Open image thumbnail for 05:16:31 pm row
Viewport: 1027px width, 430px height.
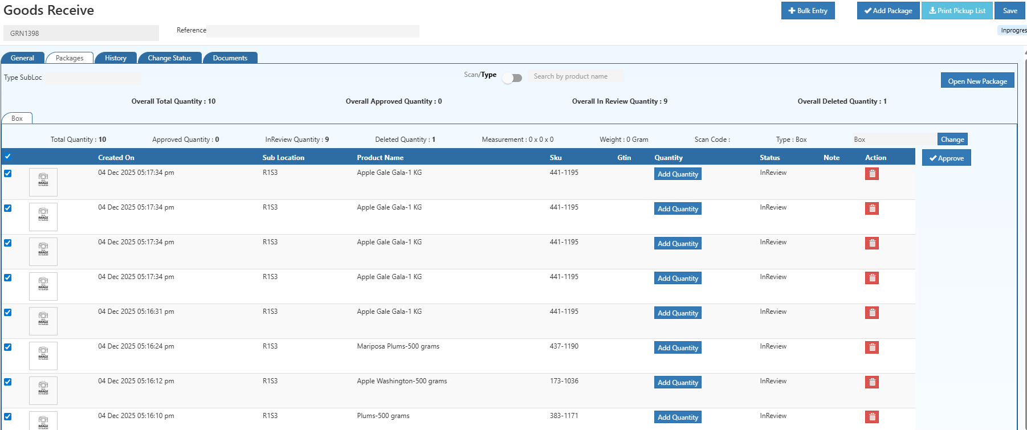pos(43,321)
